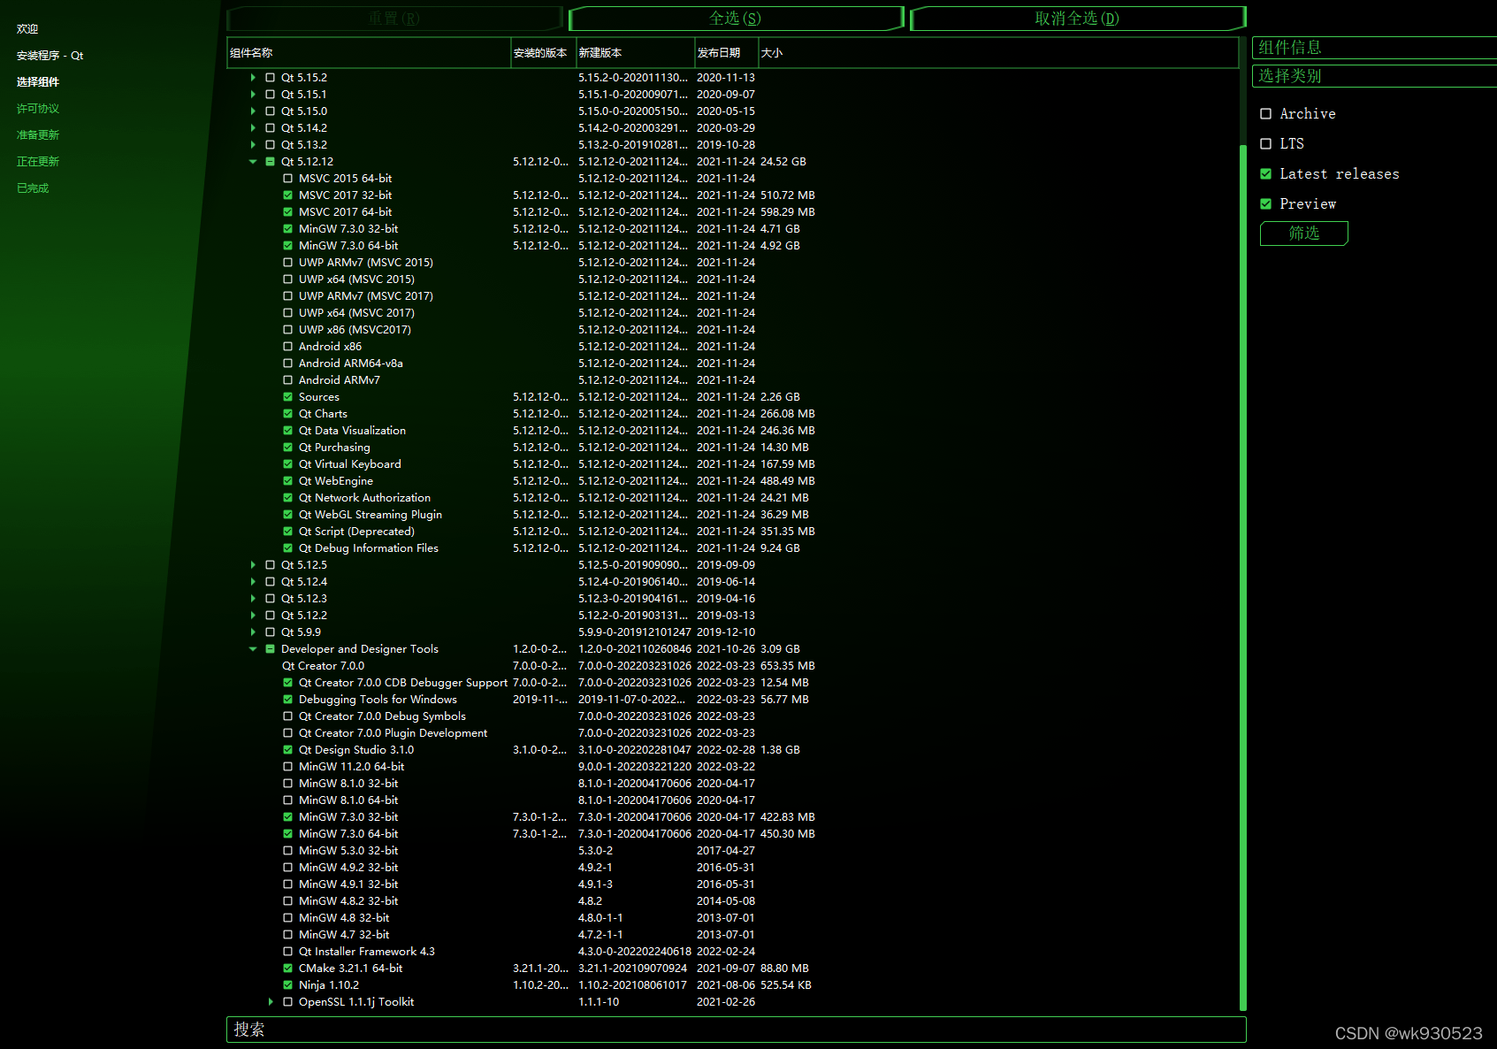Check the Archive category checkbox
Viewport: 1497px width, 1049px height.
pyautogui.click(x=1265, y=113)
